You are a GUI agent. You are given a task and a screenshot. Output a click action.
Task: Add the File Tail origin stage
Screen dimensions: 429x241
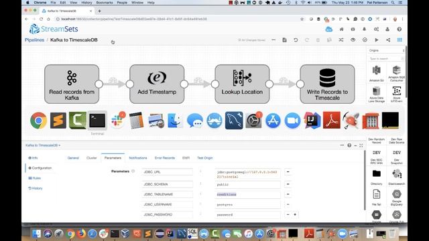coord(377,197)
